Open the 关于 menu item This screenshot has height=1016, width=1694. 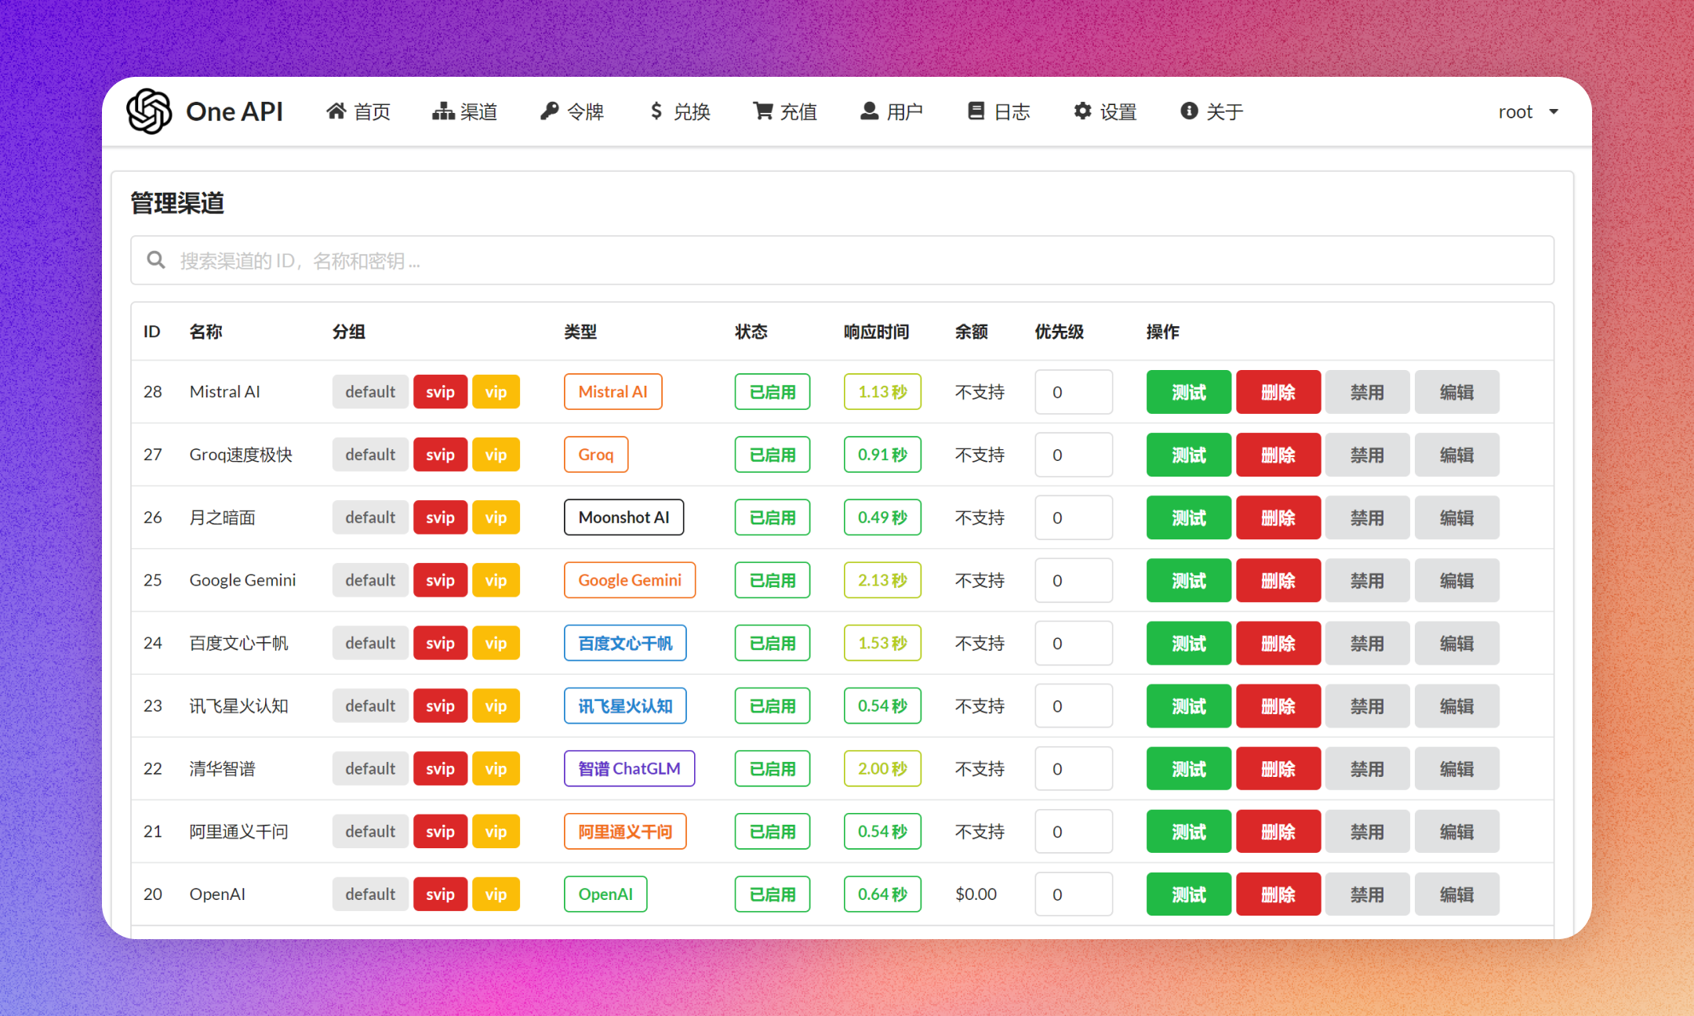tap(1212, 111)
